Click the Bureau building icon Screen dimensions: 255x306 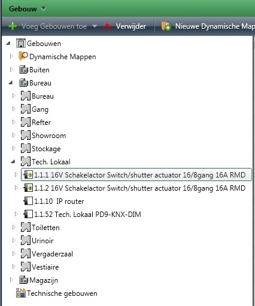(23, 82)
